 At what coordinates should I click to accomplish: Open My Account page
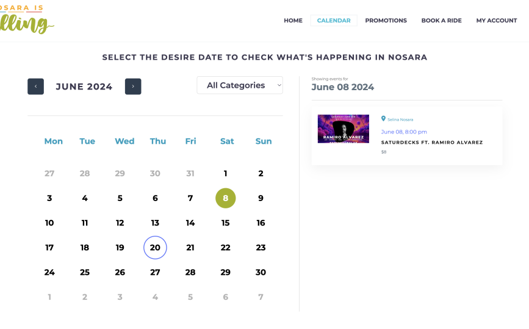click(496, 21)
